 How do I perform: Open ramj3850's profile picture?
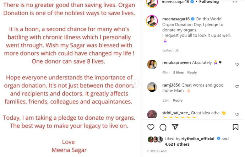point(152,87)
